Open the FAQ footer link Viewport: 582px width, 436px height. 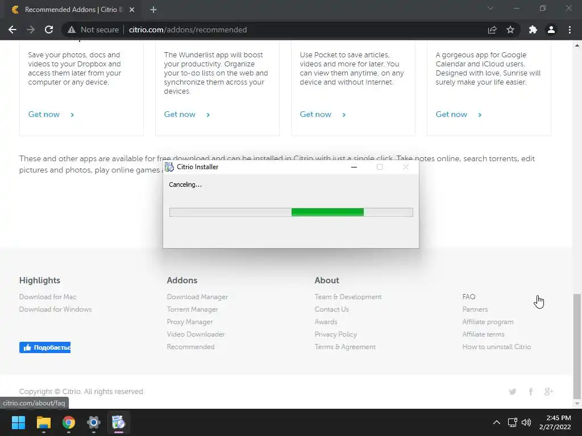click(469, 296)
